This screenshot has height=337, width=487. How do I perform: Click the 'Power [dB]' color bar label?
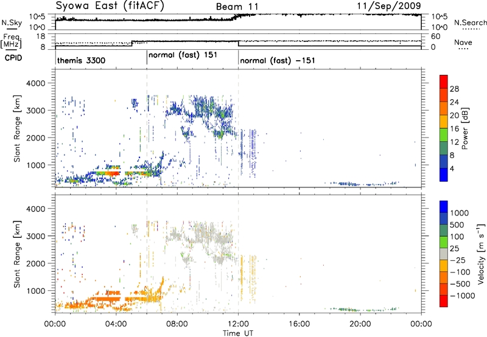[x=464, y=128]
